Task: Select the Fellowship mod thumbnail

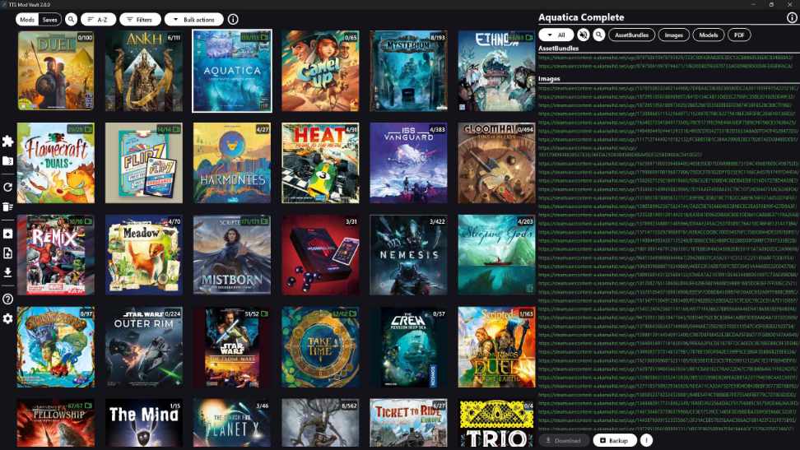Action: click(x=56, y=423)
